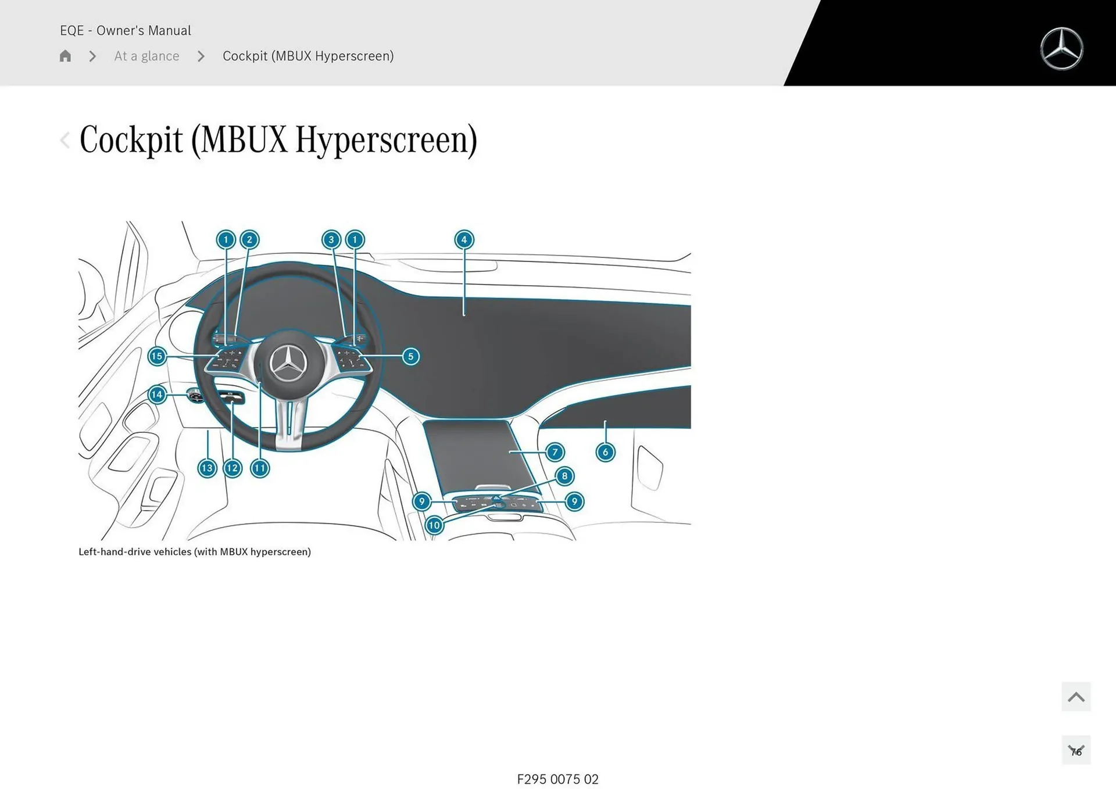This screenshot has height=789, width=1116.
Task: Click 'Cockpit (MBUX Hyperscreen)' breadcrumb item
Action: point(308,56)
